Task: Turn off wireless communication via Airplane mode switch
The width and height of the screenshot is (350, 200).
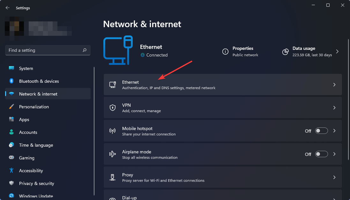Action: [321, 154]
